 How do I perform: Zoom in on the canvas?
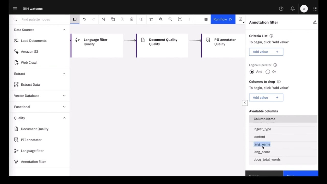161,19
